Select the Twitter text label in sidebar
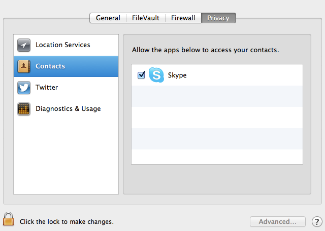The width and height of the screenshot is (325, 231). [47, 87]
